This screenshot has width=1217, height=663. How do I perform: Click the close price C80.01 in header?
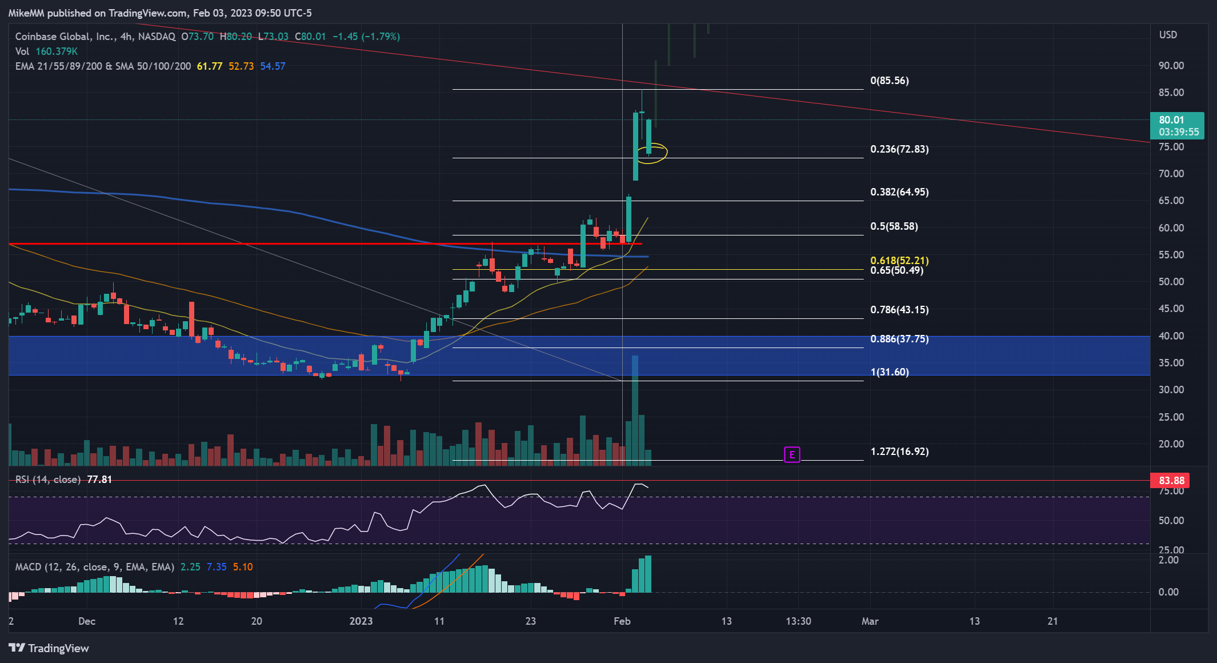tap(310, 37)
